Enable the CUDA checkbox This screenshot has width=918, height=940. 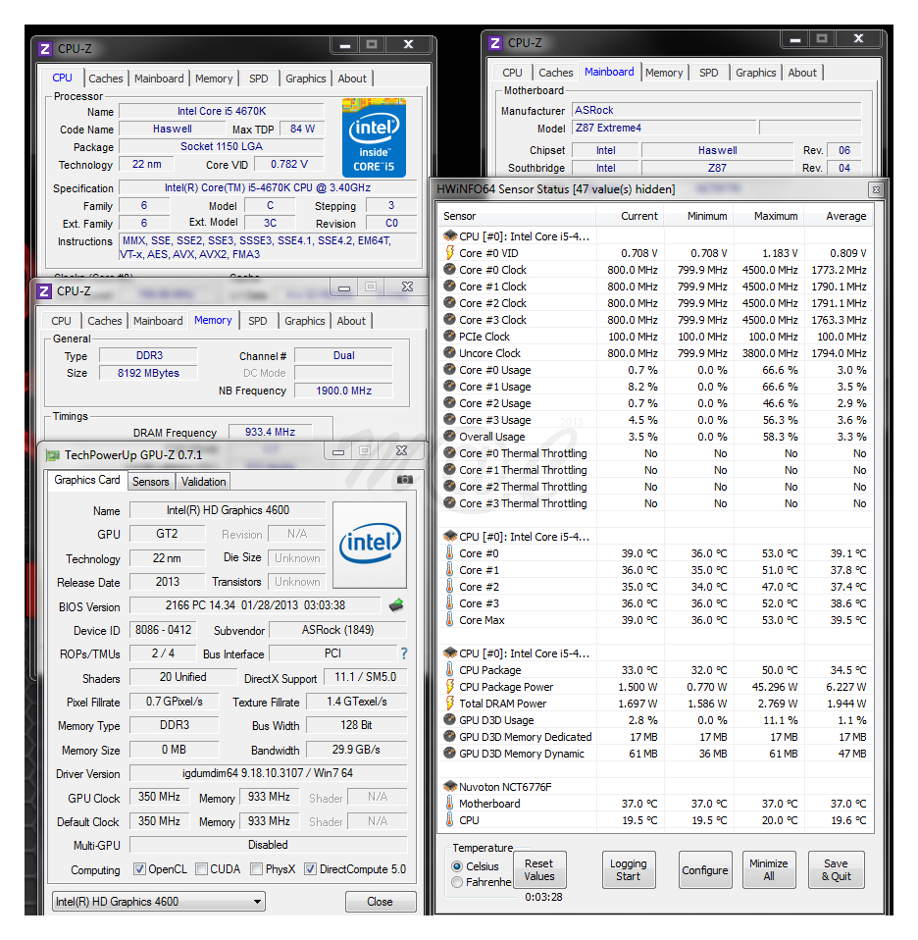coord(201,869)
